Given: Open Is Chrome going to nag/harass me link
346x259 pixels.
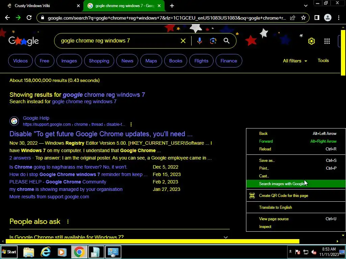Looking at the screenshot, I should [x=68, y=167].
